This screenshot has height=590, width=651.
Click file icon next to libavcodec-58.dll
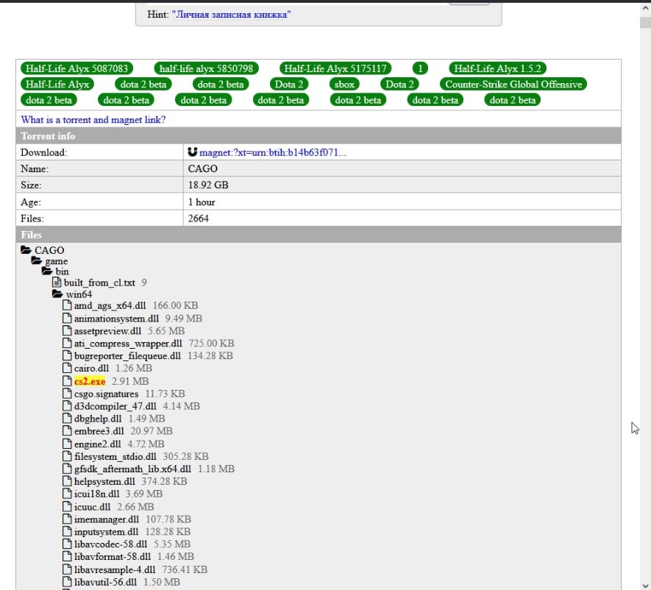(x=67, y=544)
